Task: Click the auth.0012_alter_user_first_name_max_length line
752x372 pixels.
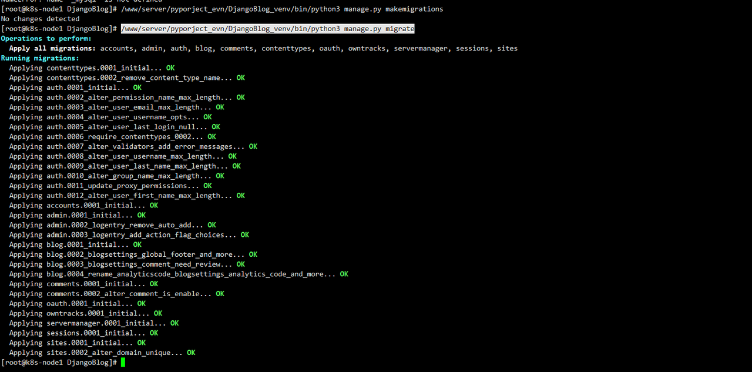Action: tap(127, 196)
